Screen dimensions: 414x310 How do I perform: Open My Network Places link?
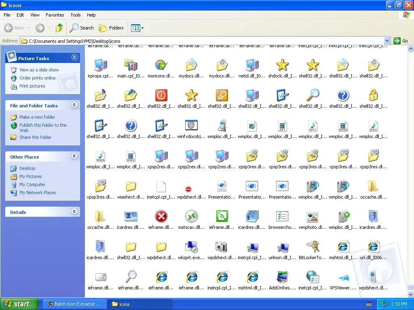[38, 193]
